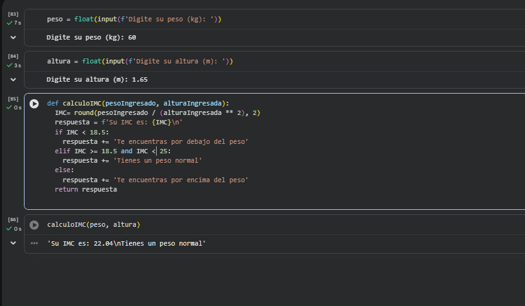Image resolution: width=525 pixels, height=306 pixels.
Task: Click the [85] execution count label
Action: (x=13, y=99)
